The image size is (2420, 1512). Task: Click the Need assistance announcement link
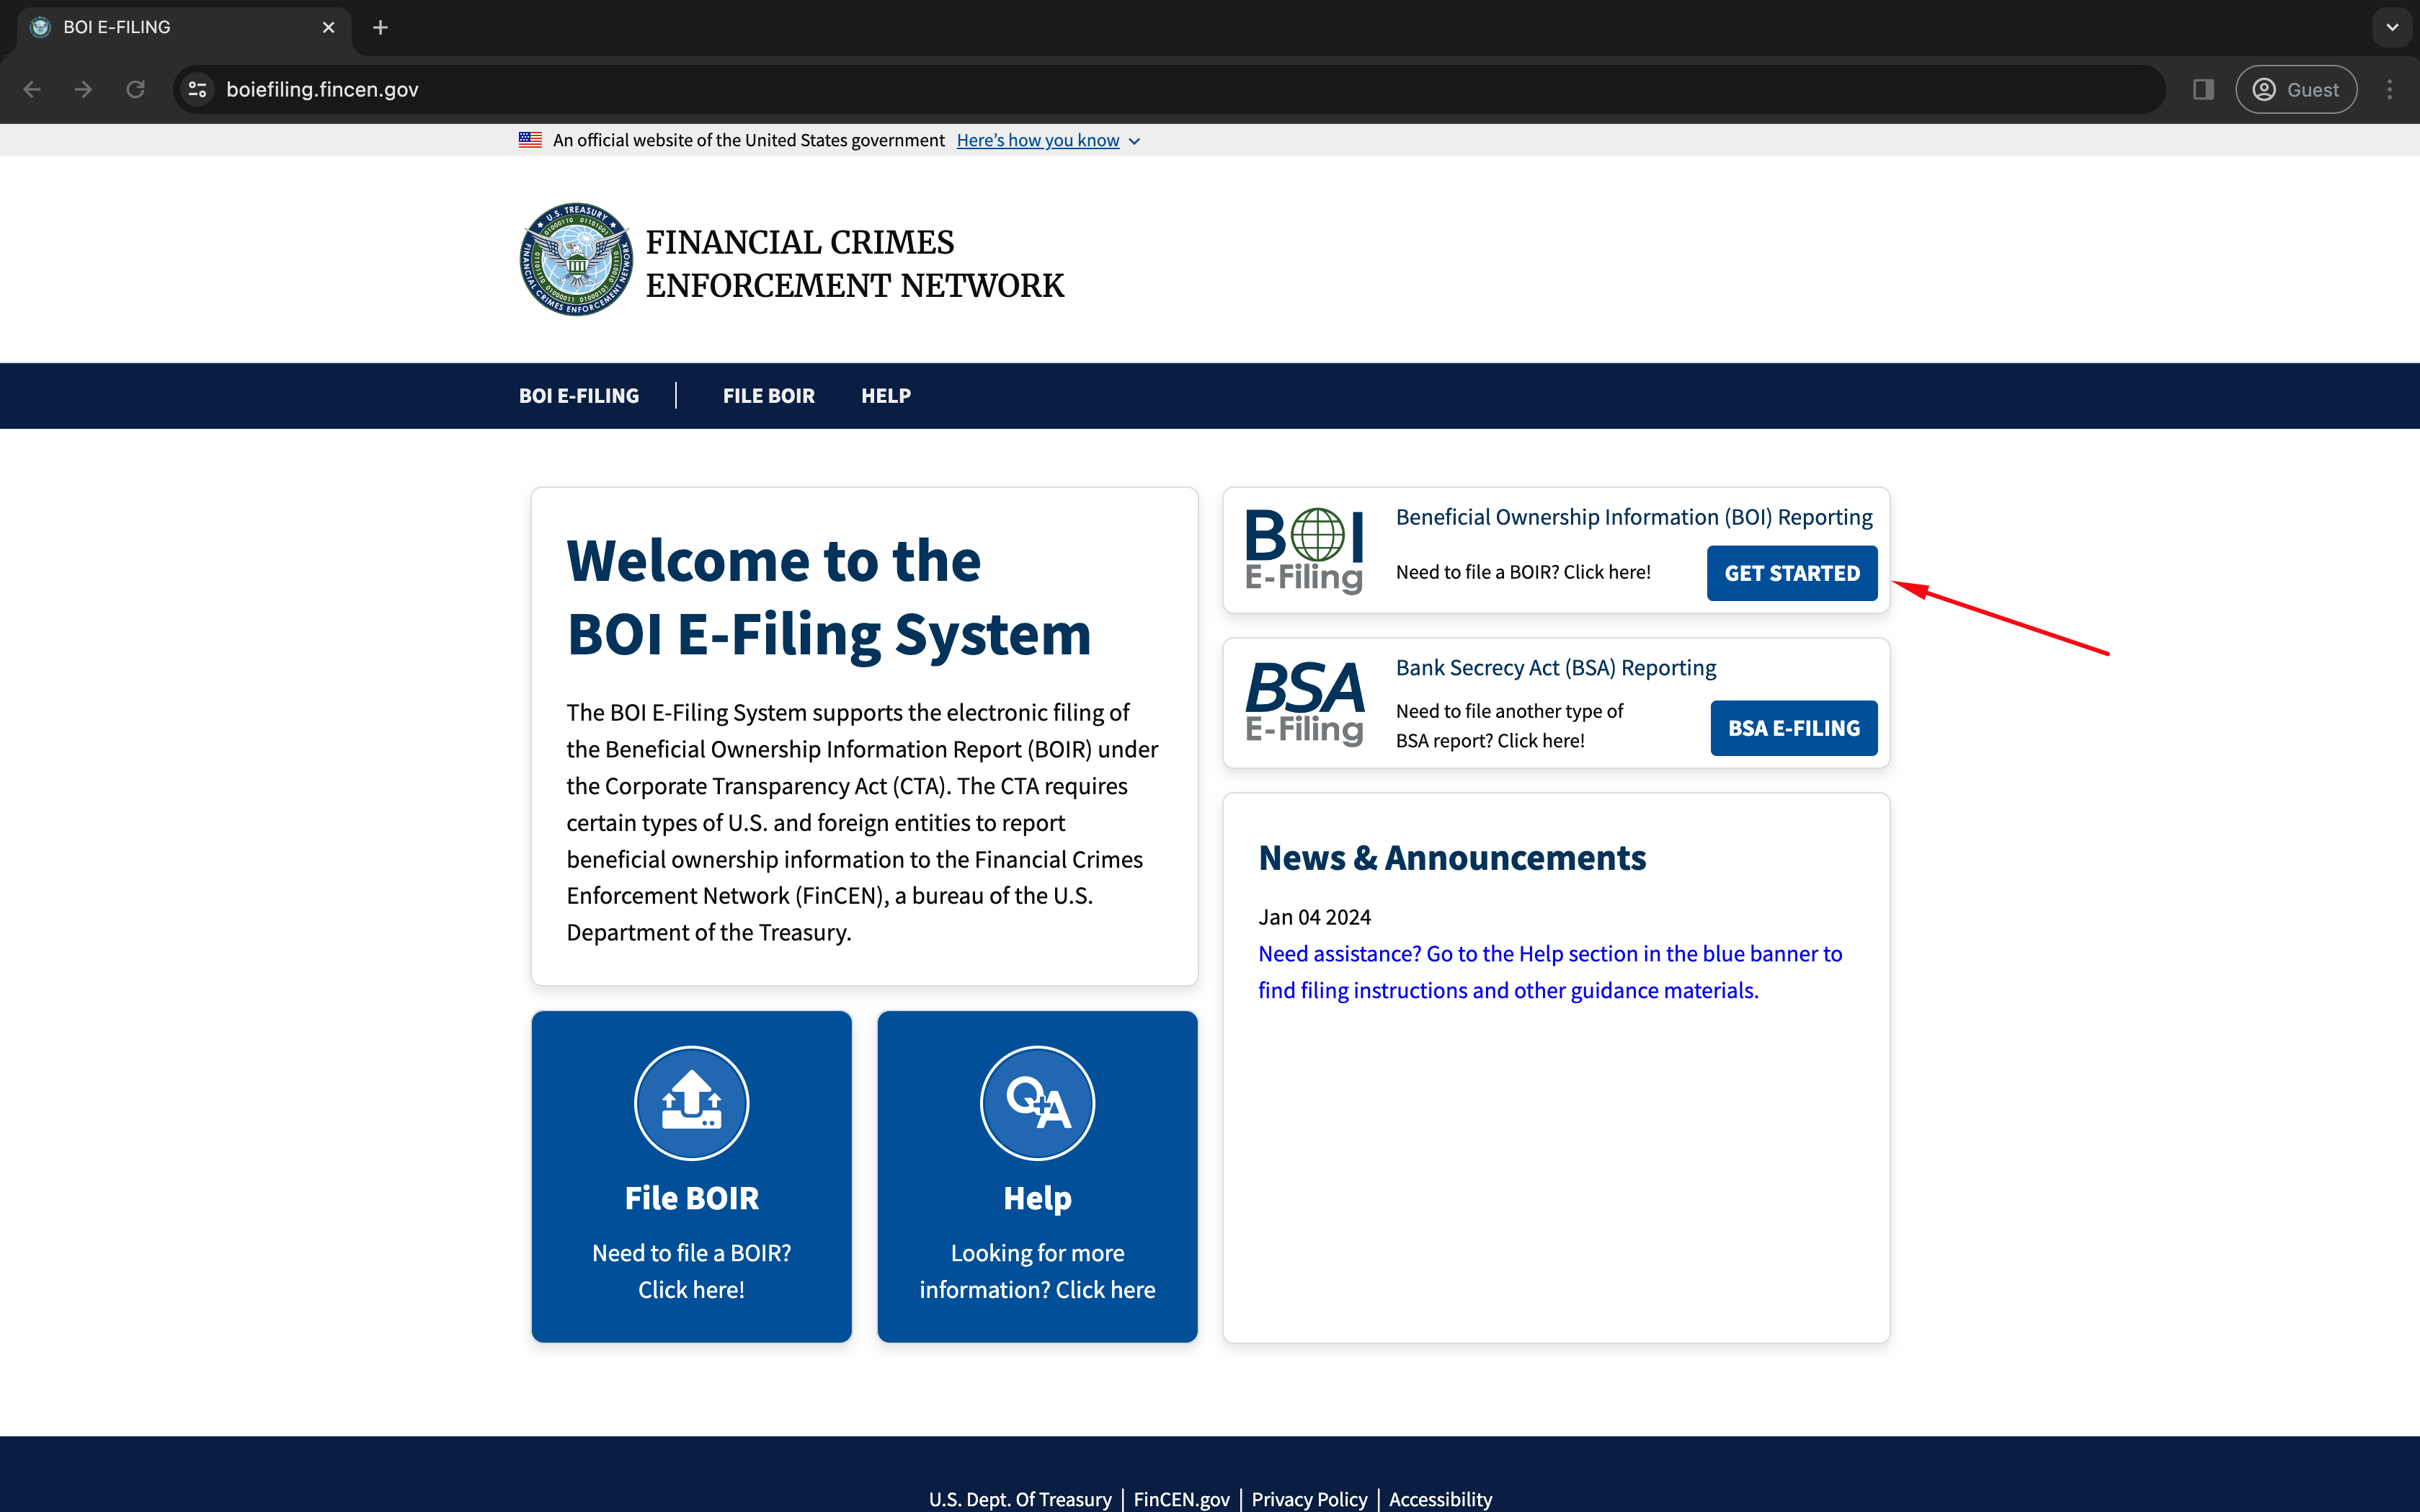tap(1550, 972)
